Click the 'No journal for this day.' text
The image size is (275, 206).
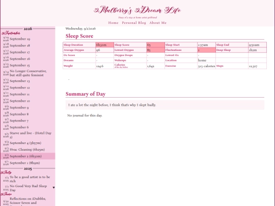85,115
